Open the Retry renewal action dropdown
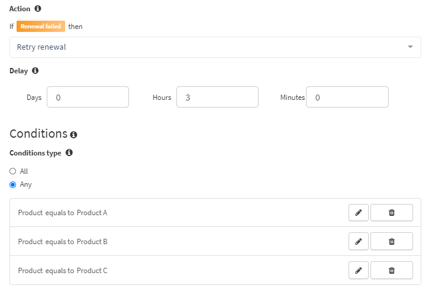This screenshot has height=292, width=432. (x=215, y=47)
